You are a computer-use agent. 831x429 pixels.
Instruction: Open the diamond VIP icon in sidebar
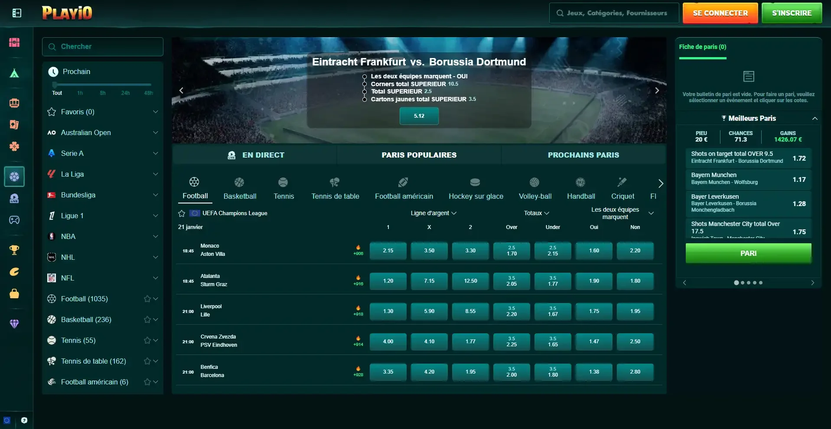tap(14, 323)
